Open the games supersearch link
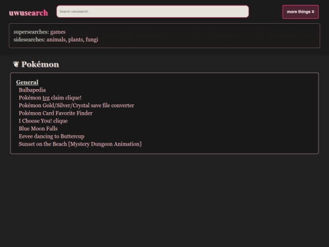This screenshot has height=247, width=329. 58,32
